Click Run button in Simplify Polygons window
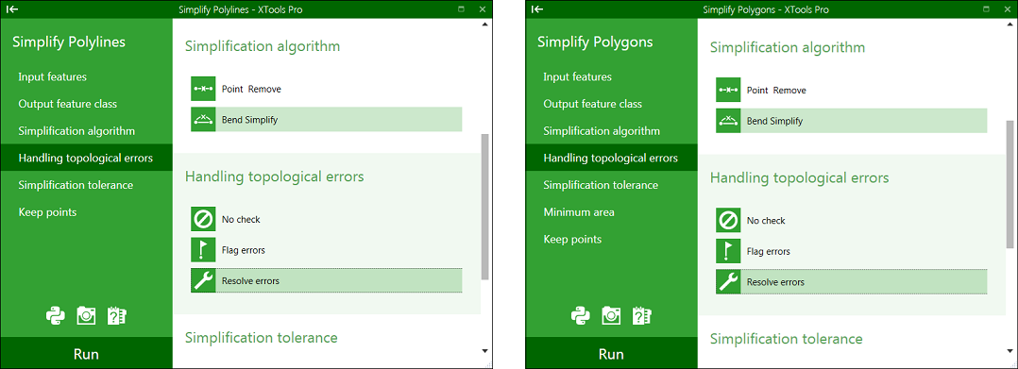This screenshot has width=1018, height=369. 612,354
